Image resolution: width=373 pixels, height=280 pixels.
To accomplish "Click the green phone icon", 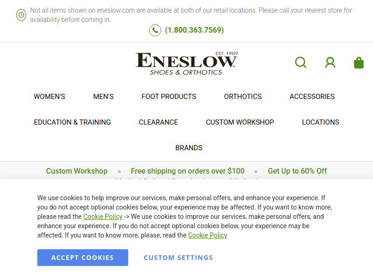I will (x=155, y=30).
